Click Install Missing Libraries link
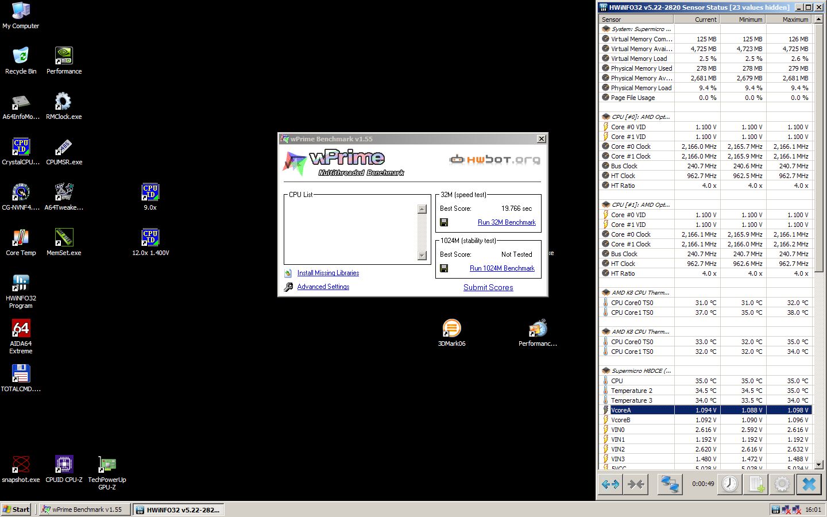 (328, 273)
